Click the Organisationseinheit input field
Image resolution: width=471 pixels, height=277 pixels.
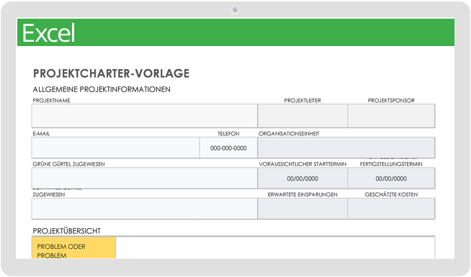[x=346, y=147]
